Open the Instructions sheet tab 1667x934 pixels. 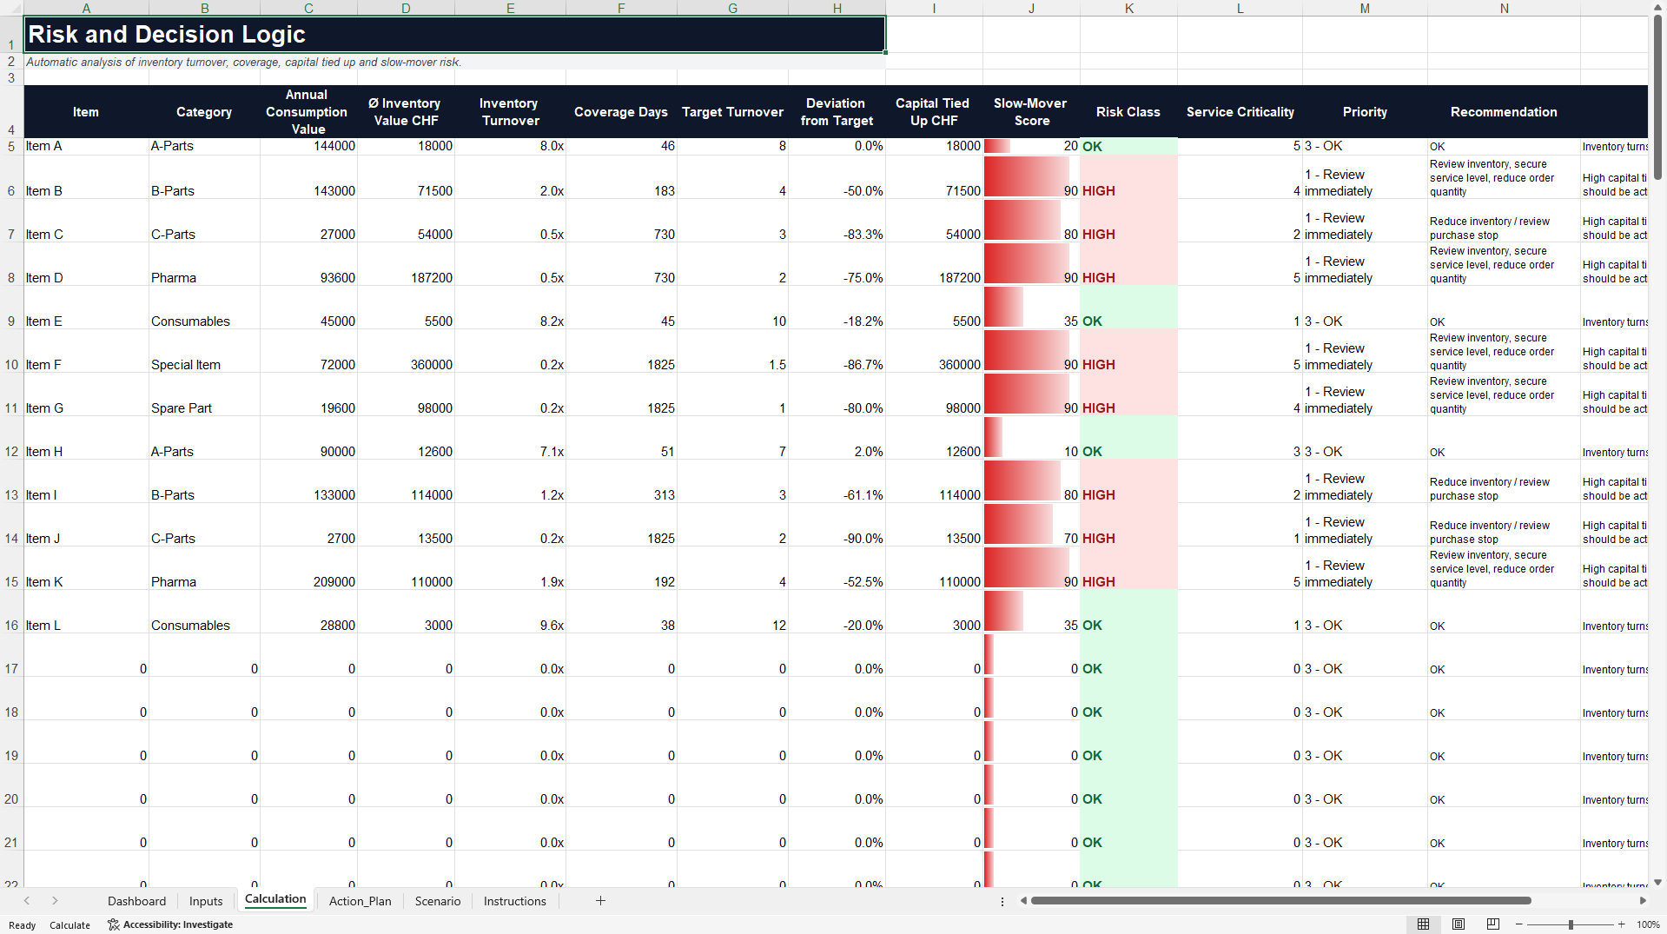515,901
